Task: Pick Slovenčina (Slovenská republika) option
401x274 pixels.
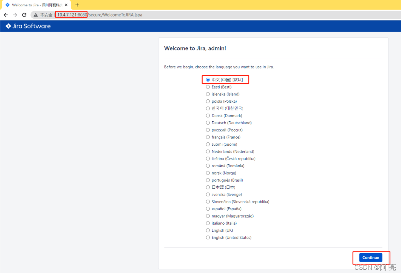Action: (x=208, y=202)
